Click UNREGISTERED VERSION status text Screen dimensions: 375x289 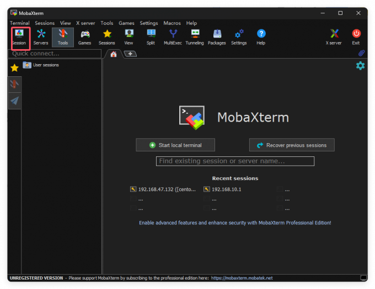coord(36,278)
